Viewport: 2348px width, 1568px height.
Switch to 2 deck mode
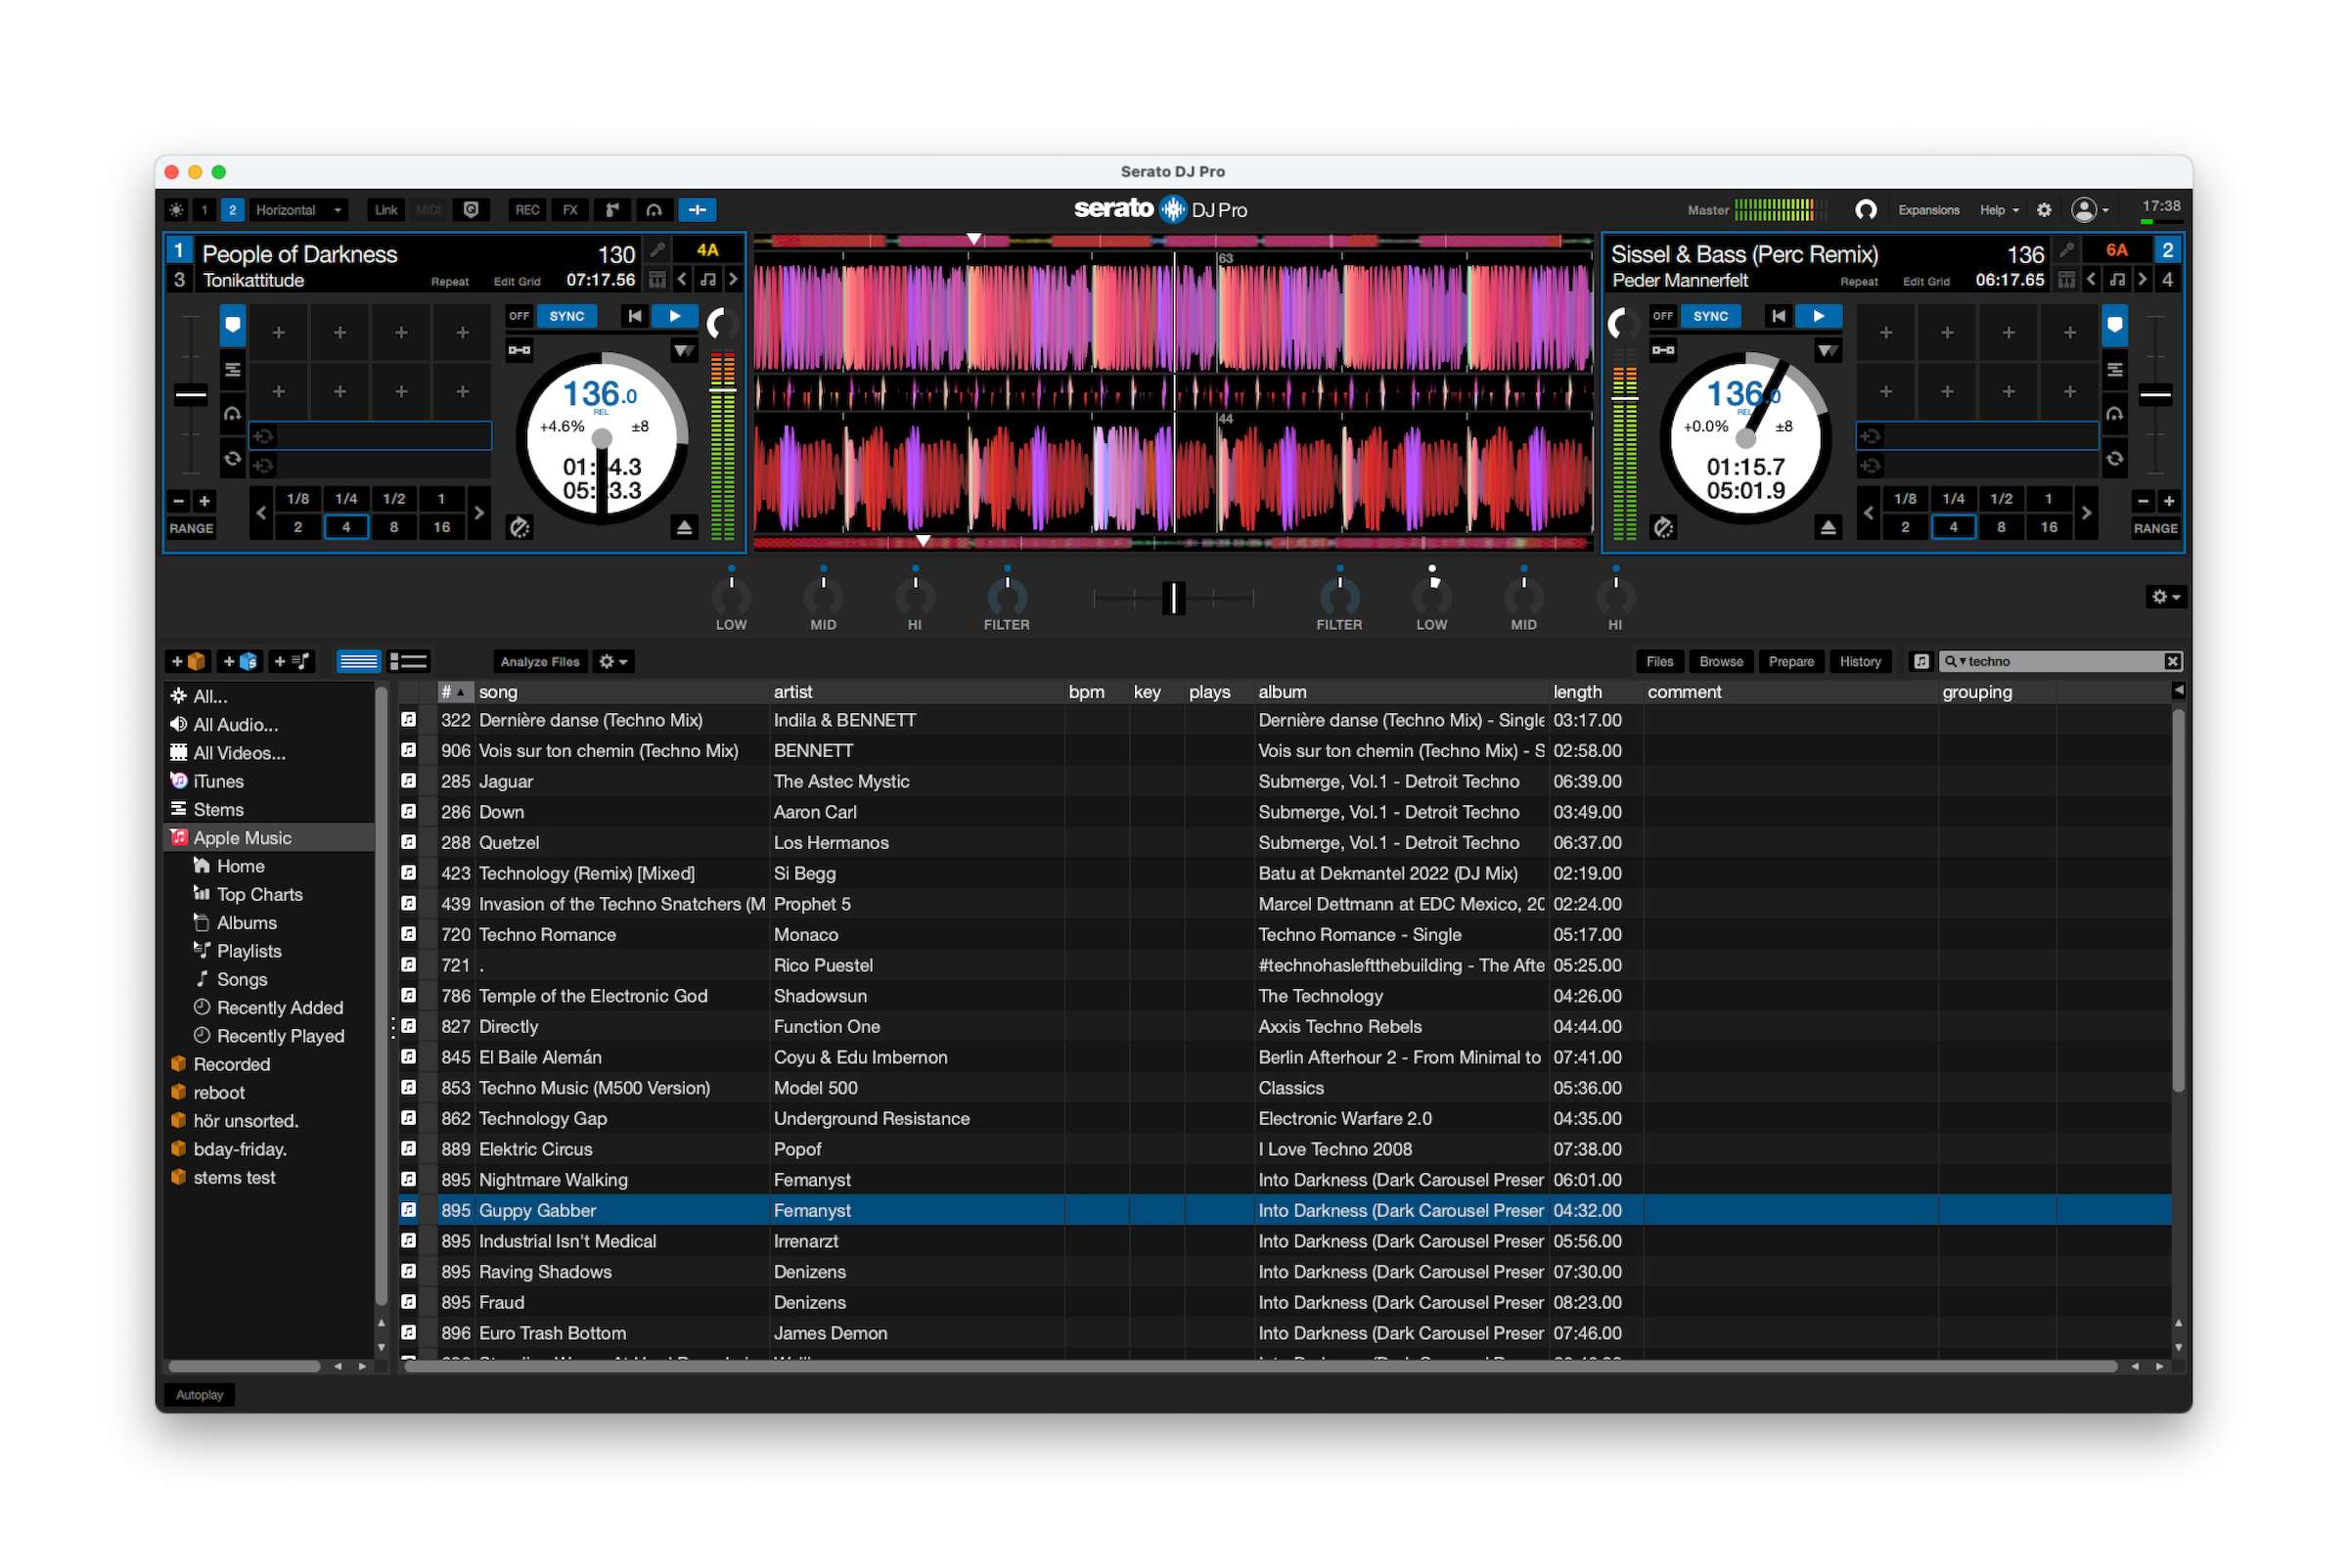point(232,210)
